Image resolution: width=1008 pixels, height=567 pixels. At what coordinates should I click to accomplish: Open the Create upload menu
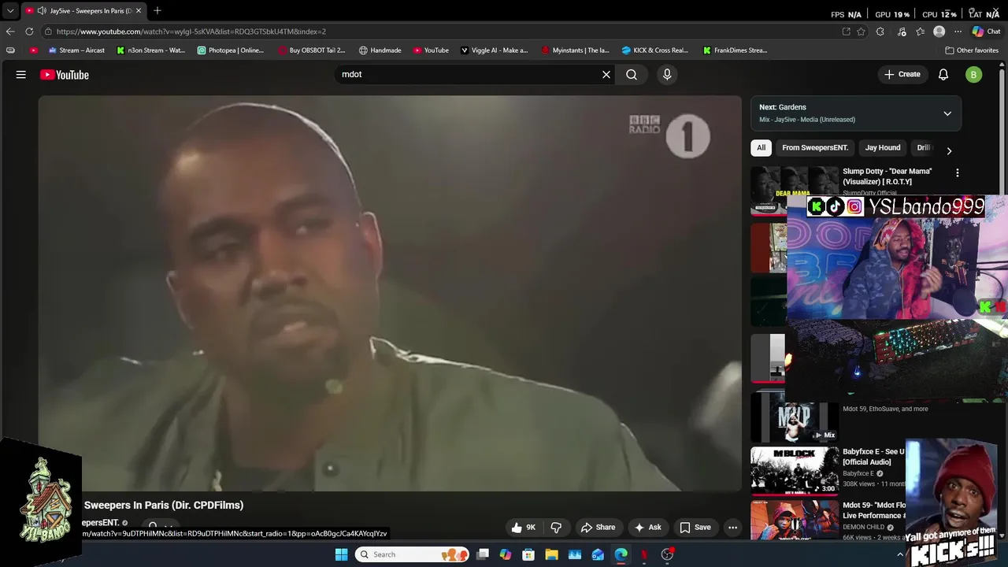902,74
